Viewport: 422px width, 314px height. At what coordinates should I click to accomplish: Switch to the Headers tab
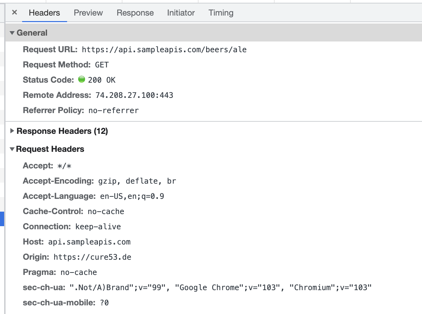pyautogui.click(x=44, y=13)
